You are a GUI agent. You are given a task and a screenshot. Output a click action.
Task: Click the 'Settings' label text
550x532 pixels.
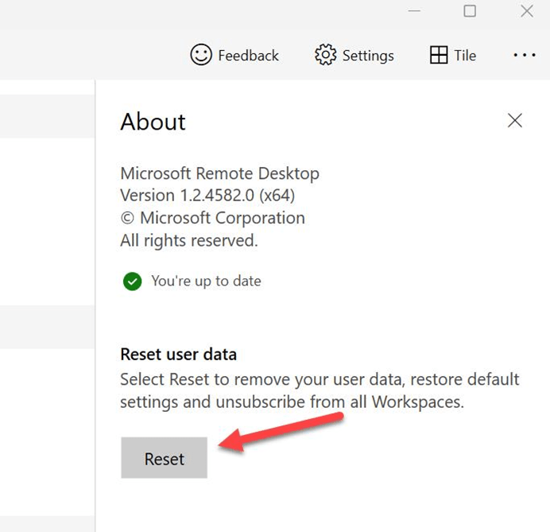368,56
